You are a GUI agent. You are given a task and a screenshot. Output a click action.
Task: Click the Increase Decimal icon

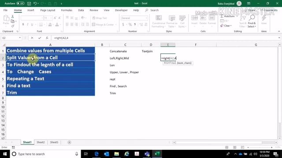click(x=141, y=25)
